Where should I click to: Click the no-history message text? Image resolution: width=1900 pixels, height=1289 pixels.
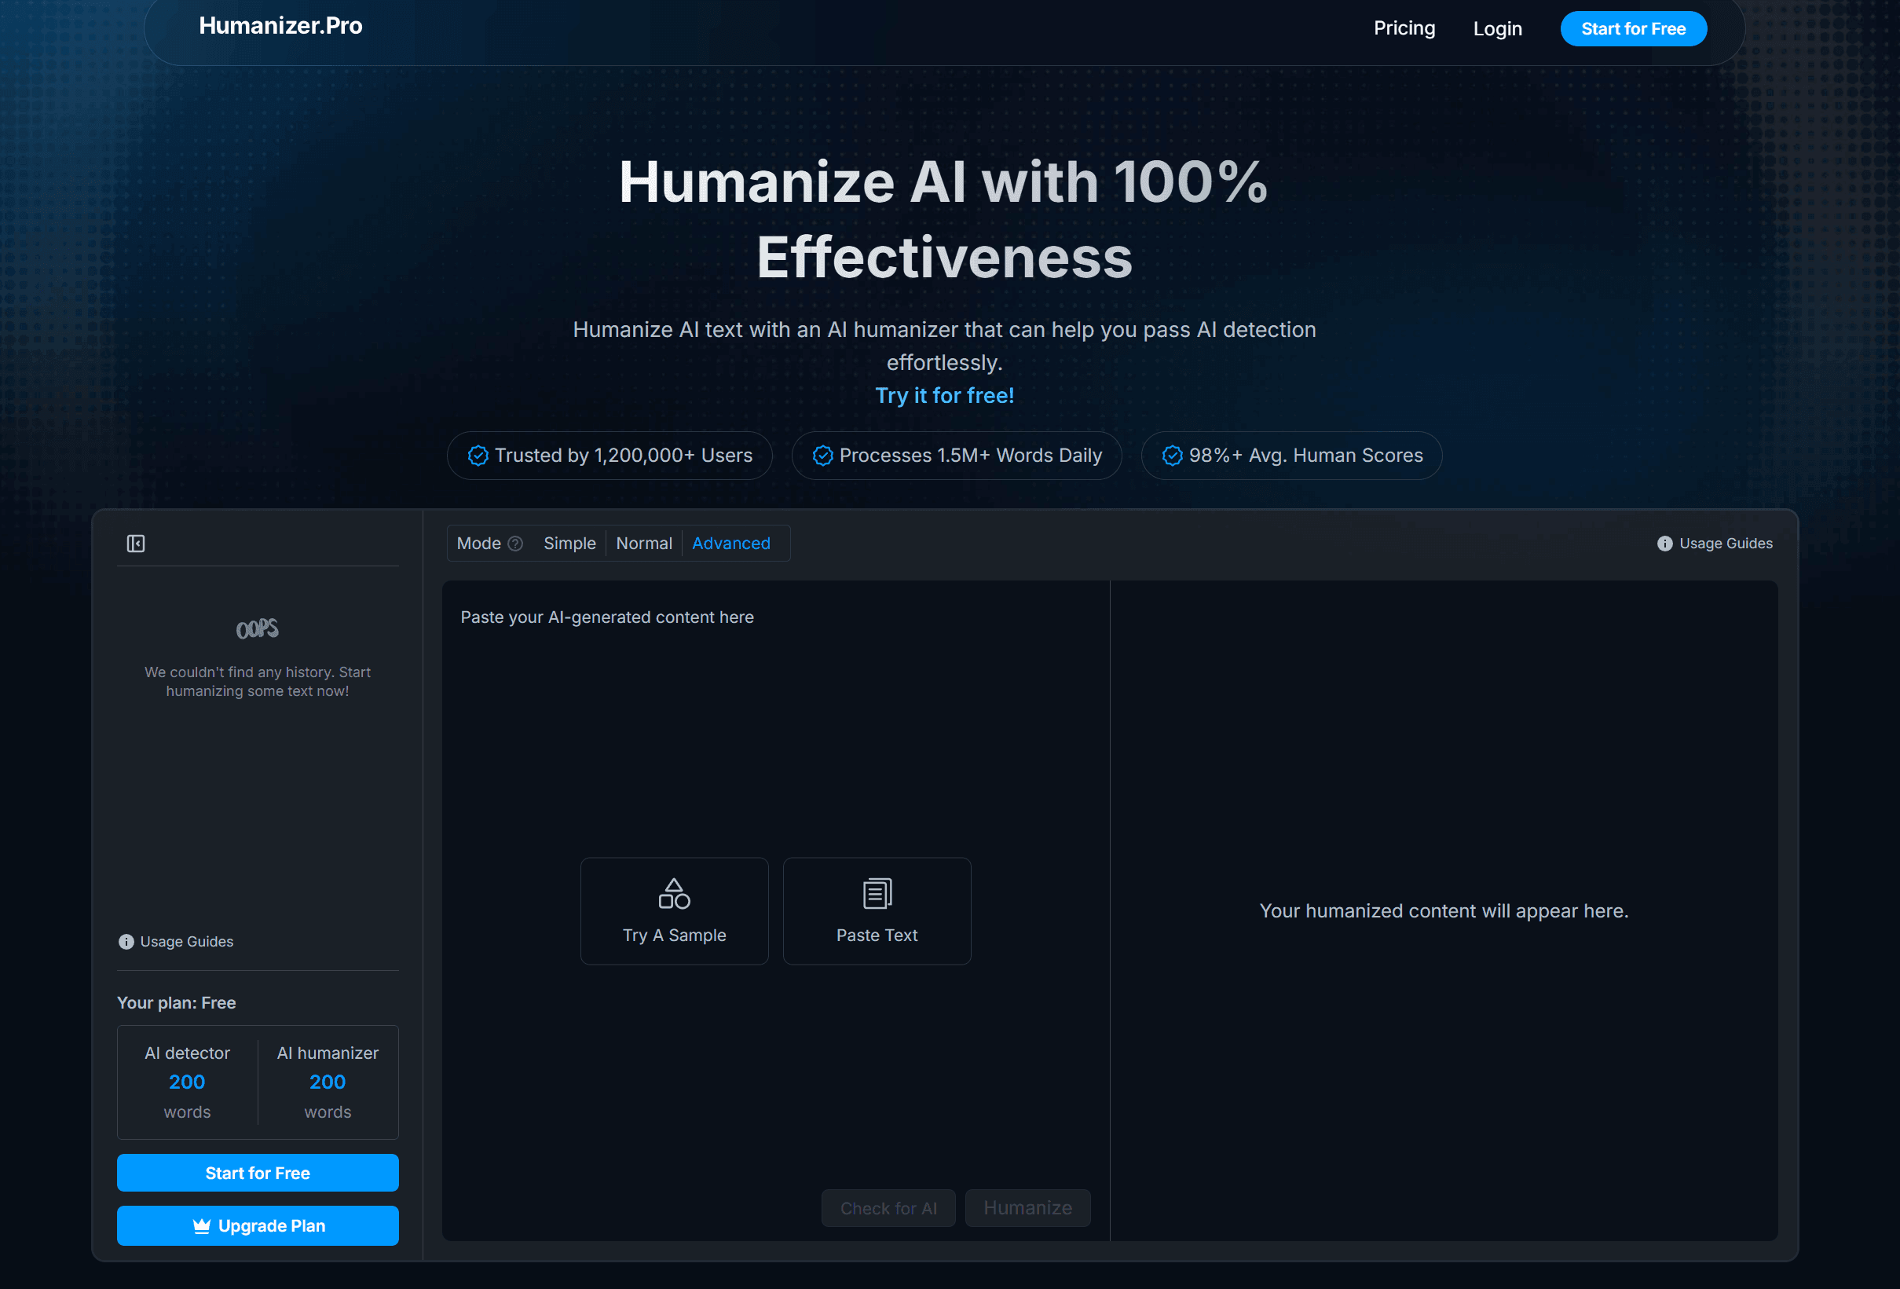pyautogui.click(x=258, y=682)
